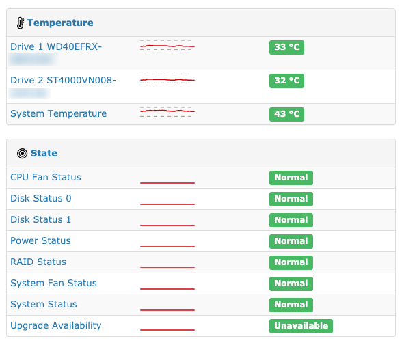Click the Drive 2 temperature sparkline graph
Image resolution: width=404 pixels, height=345 pixels.
coord(167,79)
